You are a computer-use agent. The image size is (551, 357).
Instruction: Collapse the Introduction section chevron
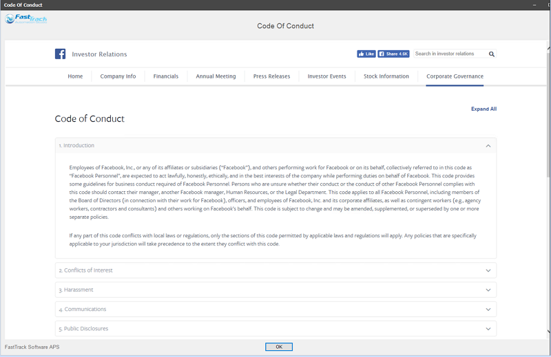click(x=488, y=146)
